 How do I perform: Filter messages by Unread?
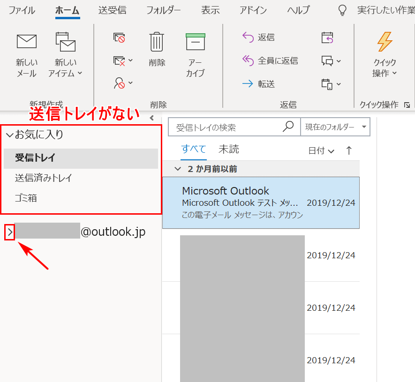pos(228,150)
